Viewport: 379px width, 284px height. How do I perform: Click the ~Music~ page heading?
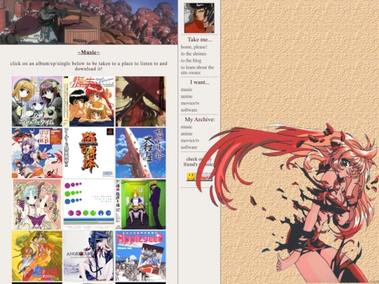point(88,53)
